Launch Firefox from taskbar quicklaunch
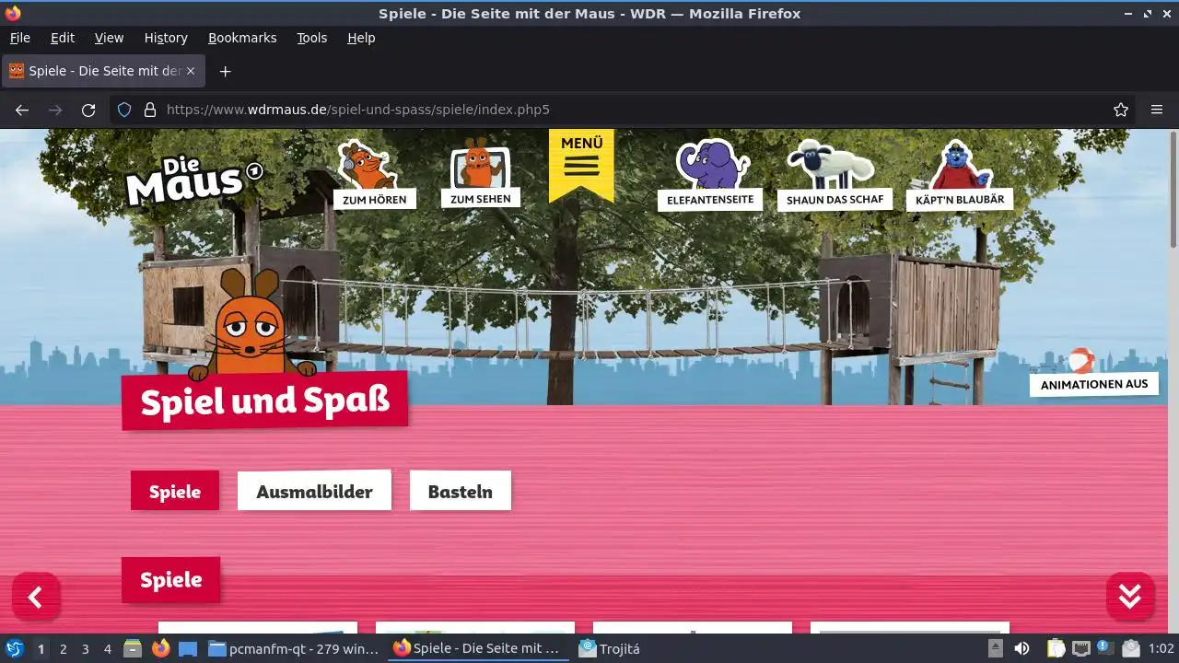This screenshot has width=1179, height=663. point(160,648)
